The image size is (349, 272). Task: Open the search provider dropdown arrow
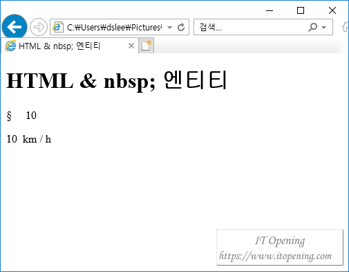pos(323,28)
